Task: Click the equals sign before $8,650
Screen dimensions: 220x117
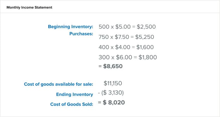Action: (x=100, y=66)
